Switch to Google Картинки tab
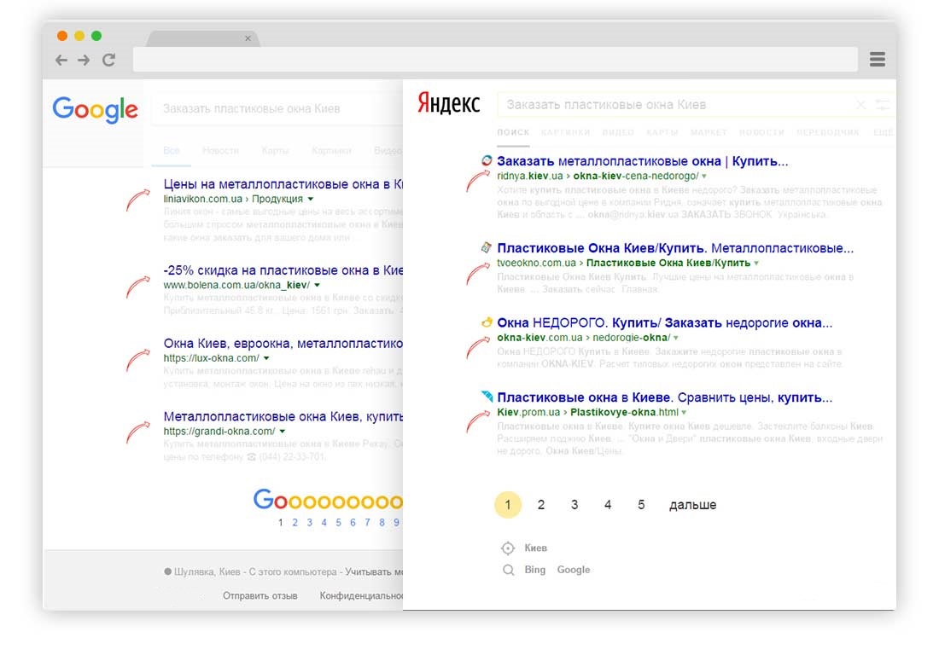Viewport: 939px width, 661px height. click(331, 151)
